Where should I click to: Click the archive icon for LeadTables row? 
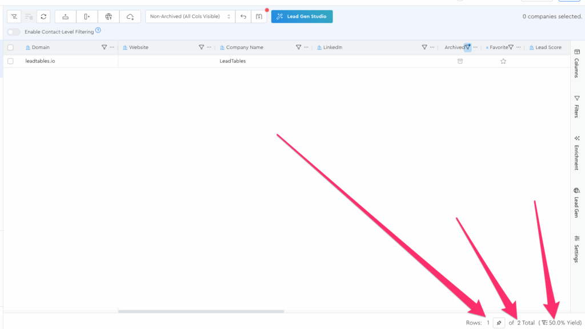click(460, 61)
